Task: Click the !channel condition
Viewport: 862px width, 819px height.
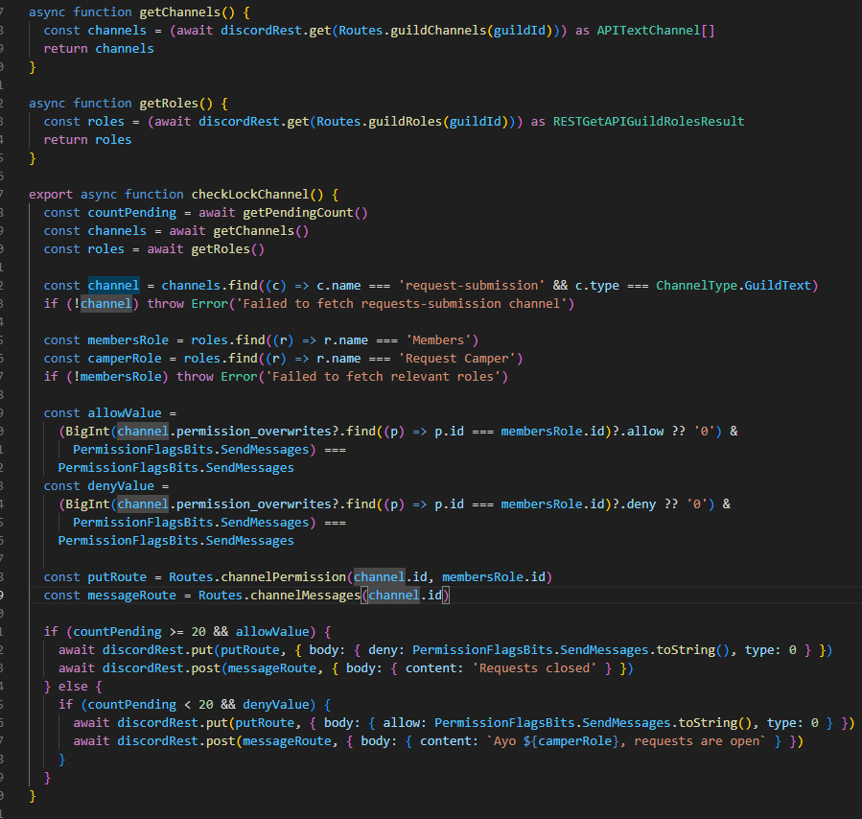Action: pyautogui.click(x=103, y=303)
